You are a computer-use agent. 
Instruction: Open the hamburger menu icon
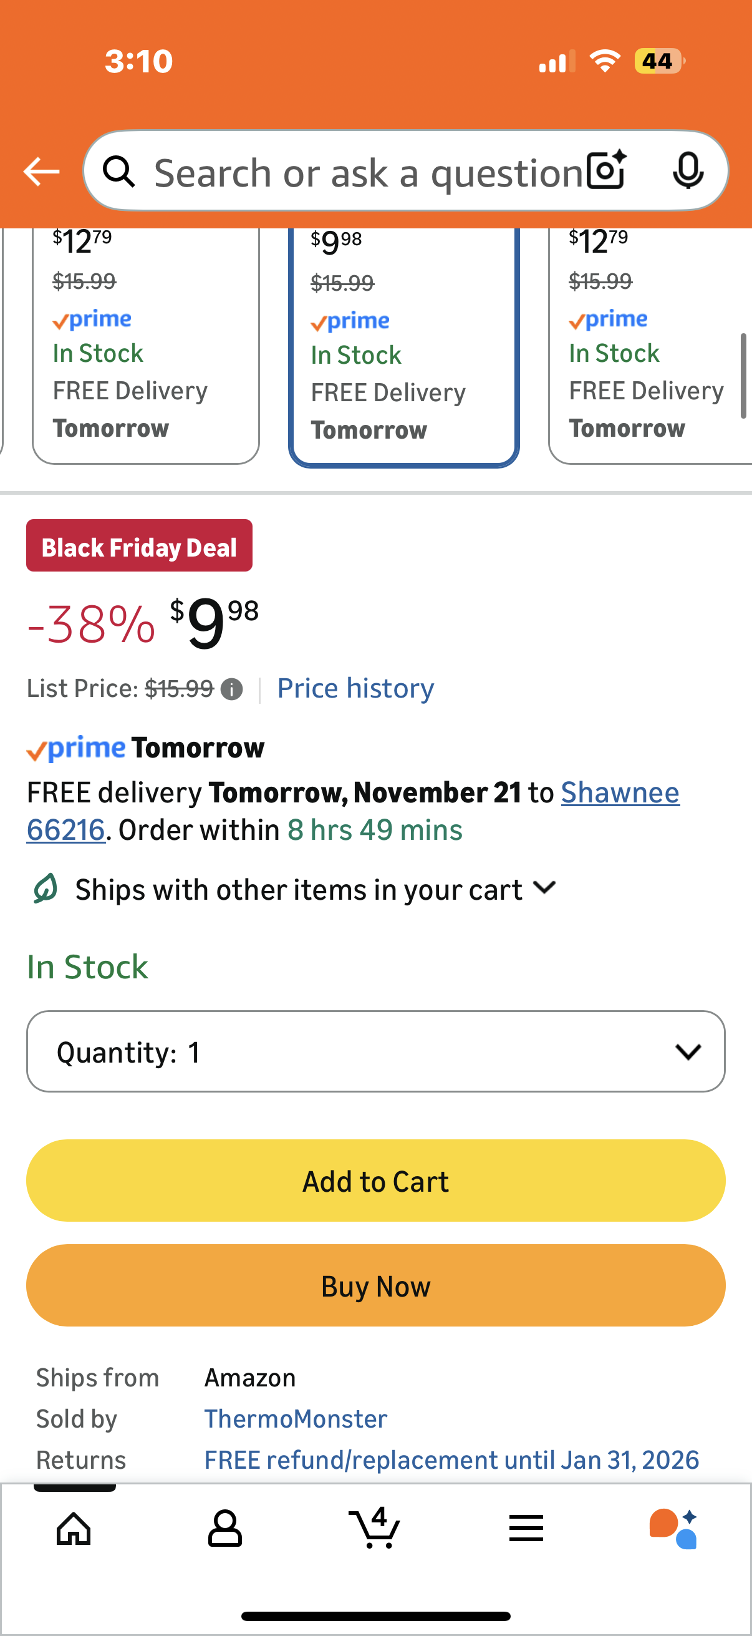(x=526, y=1528)
